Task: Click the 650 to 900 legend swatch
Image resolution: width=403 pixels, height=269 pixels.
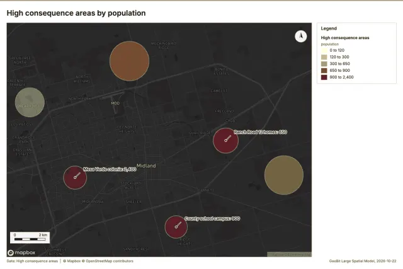Action: (x=324, y=71)
